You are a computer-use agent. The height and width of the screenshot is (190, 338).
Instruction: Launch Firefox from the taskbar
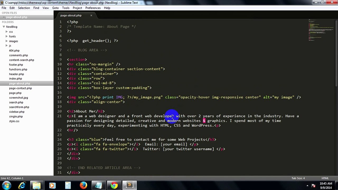(83, 186)
